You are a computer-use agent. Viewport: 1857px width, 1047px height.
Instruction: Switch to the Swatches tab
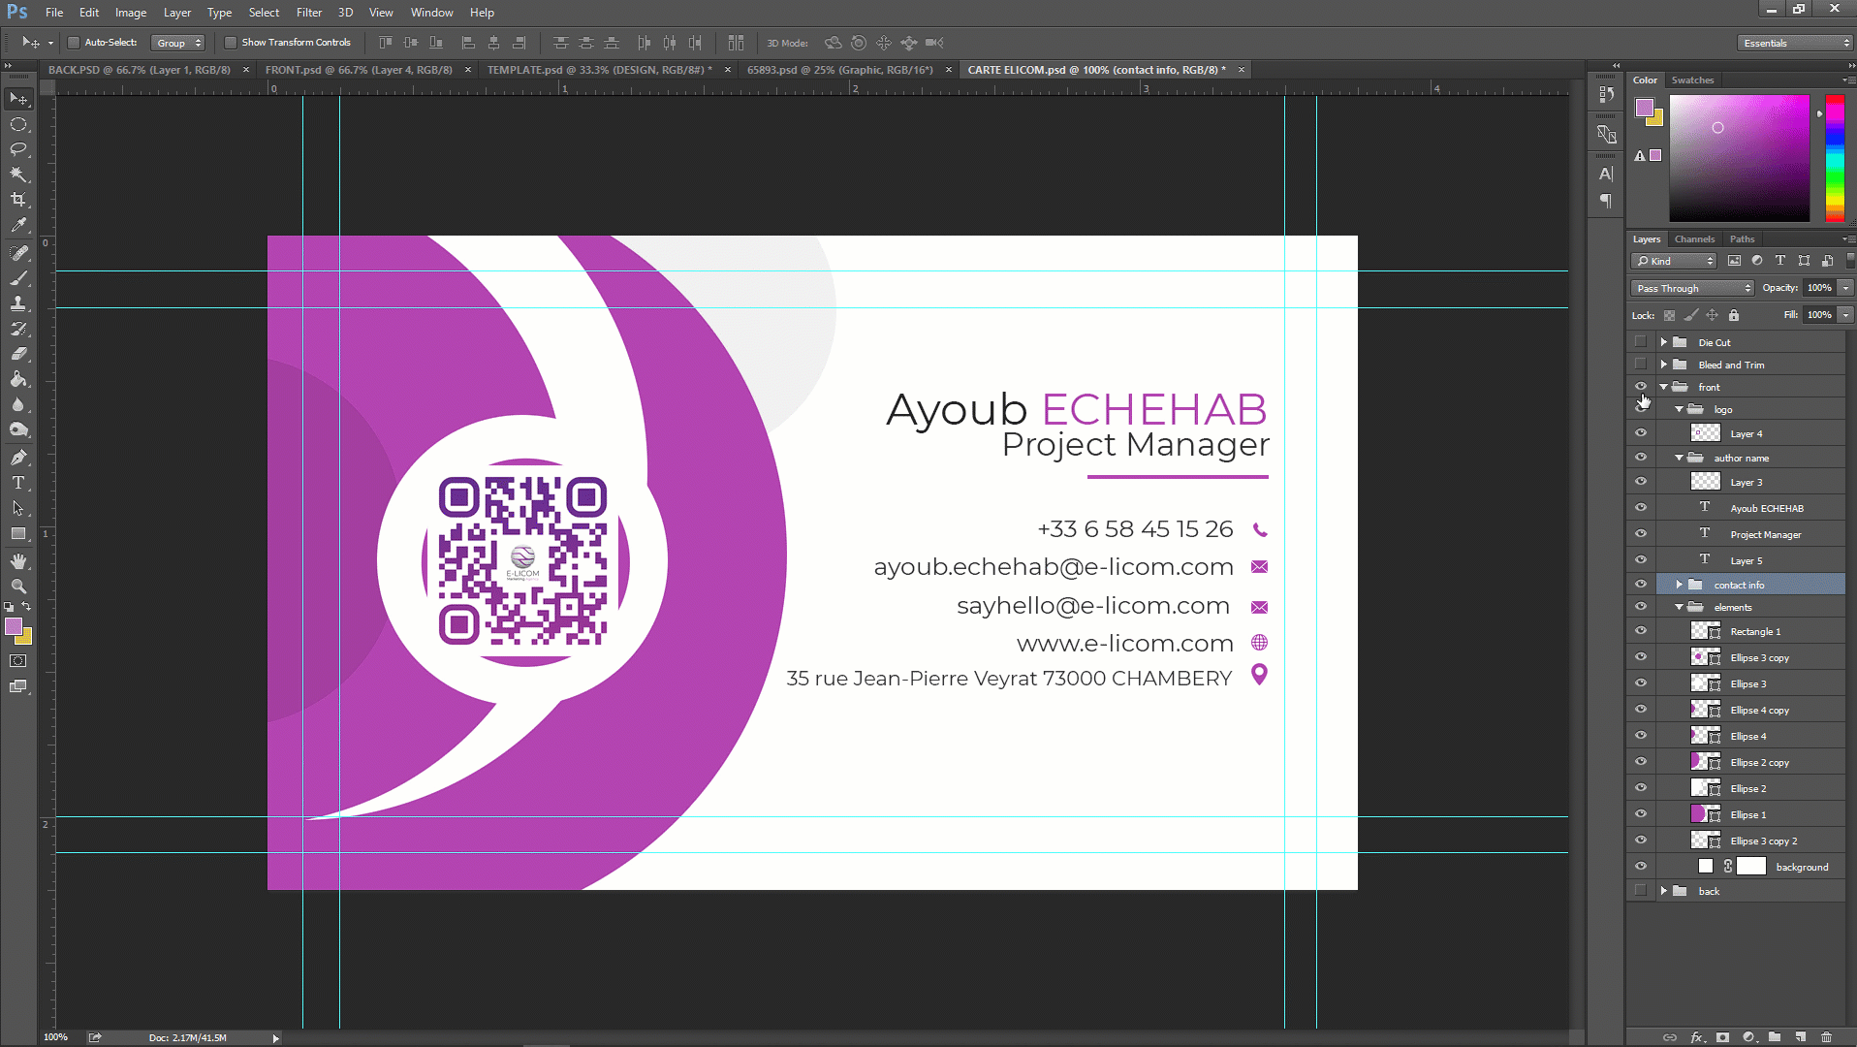click(x=1692, y=80)
